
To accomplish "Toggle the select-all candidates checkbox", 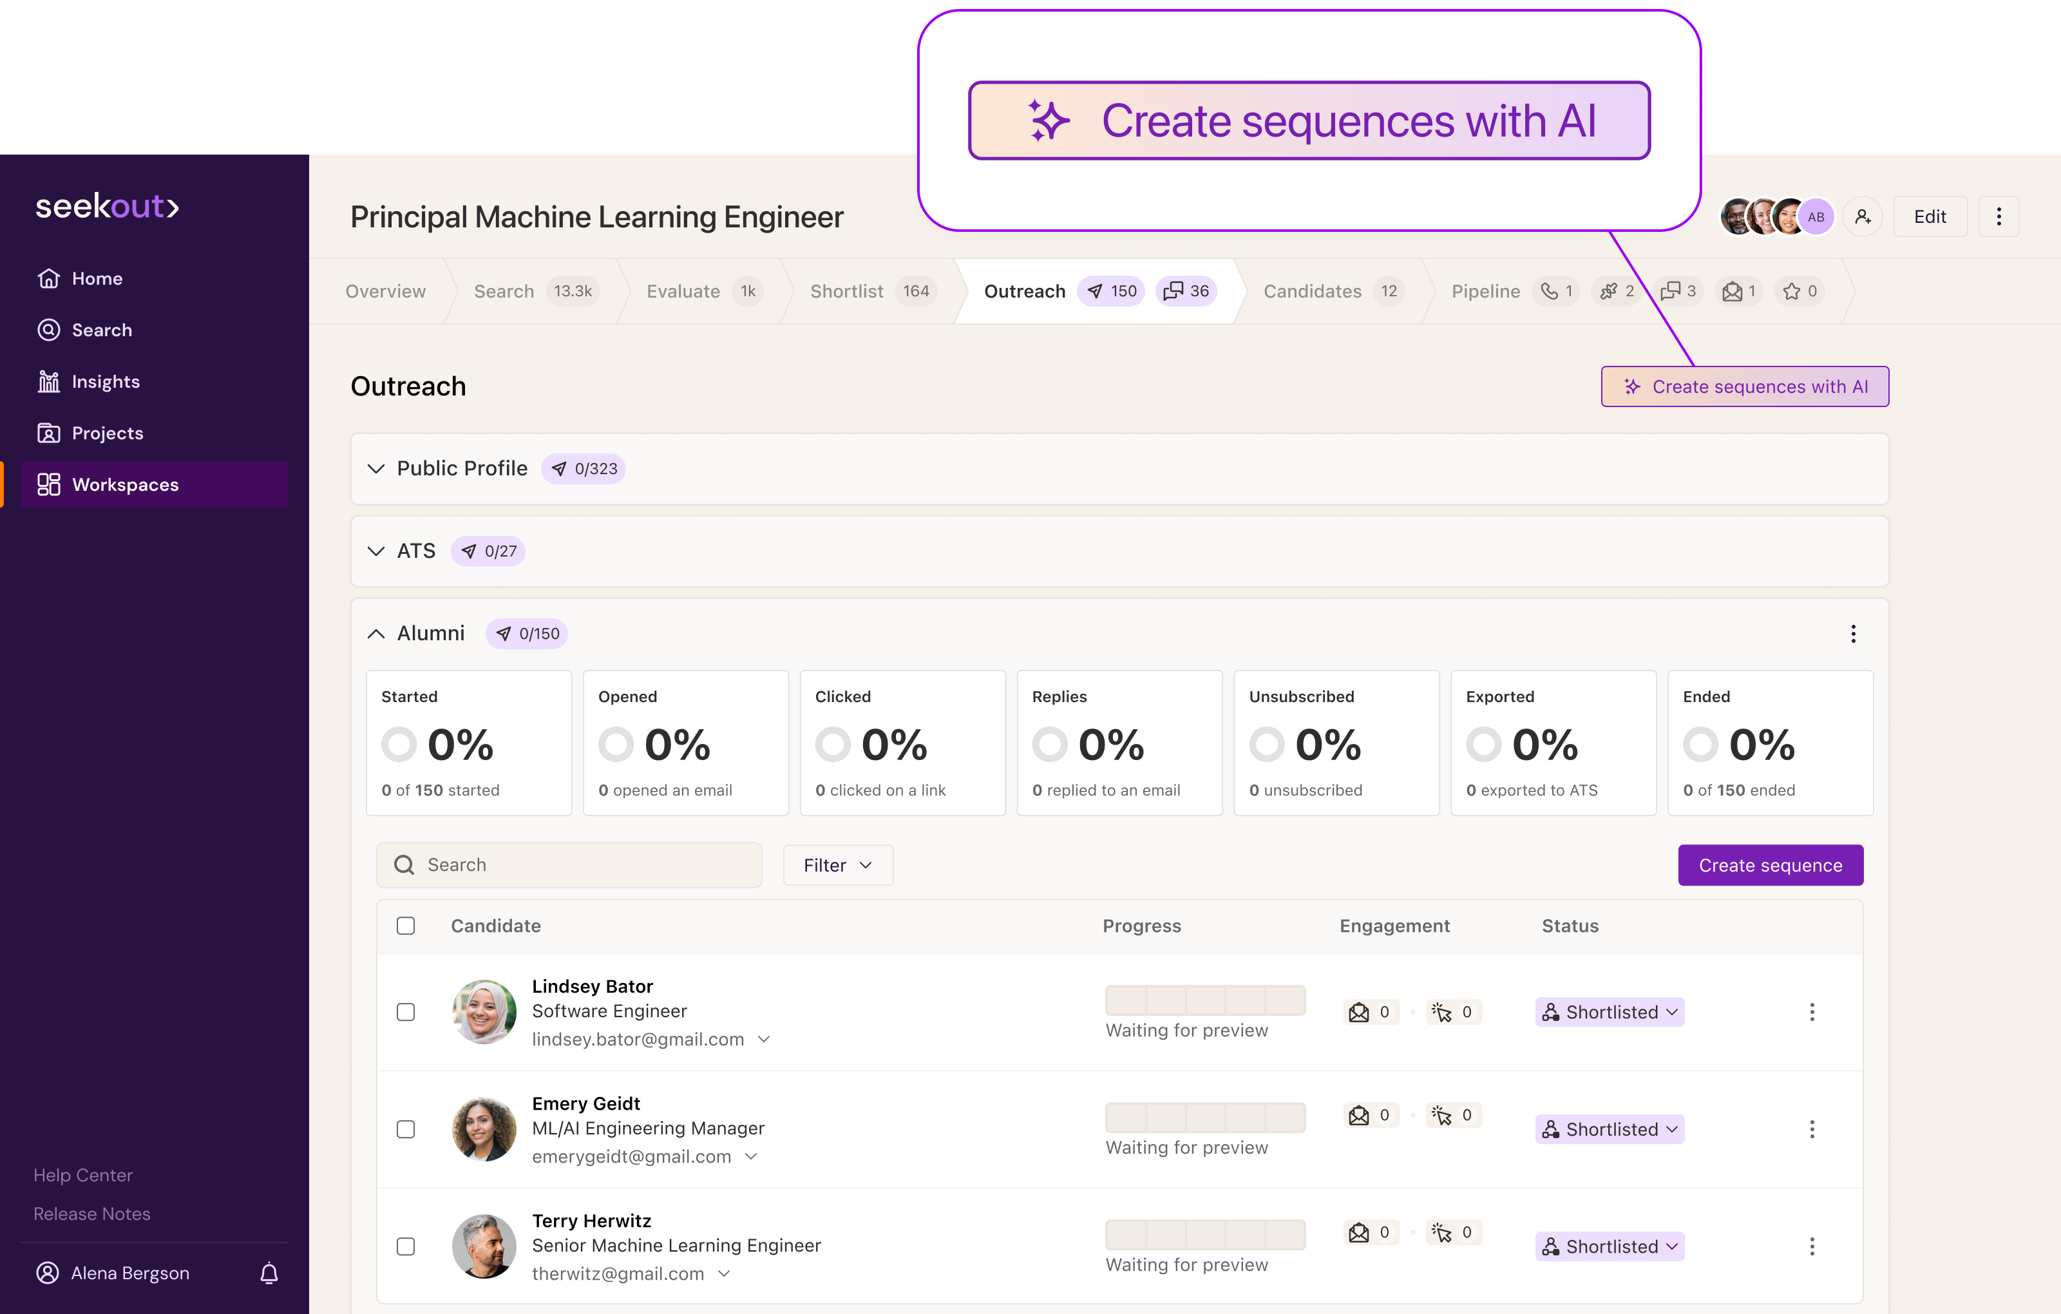I will [406, 926].
